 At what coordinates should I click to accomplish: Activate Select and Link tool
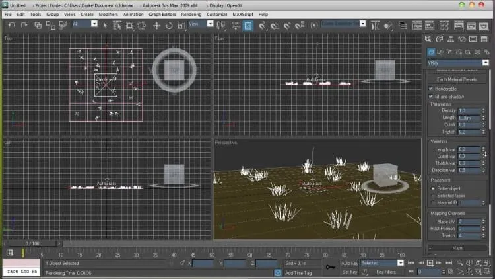tap(38, 25)
